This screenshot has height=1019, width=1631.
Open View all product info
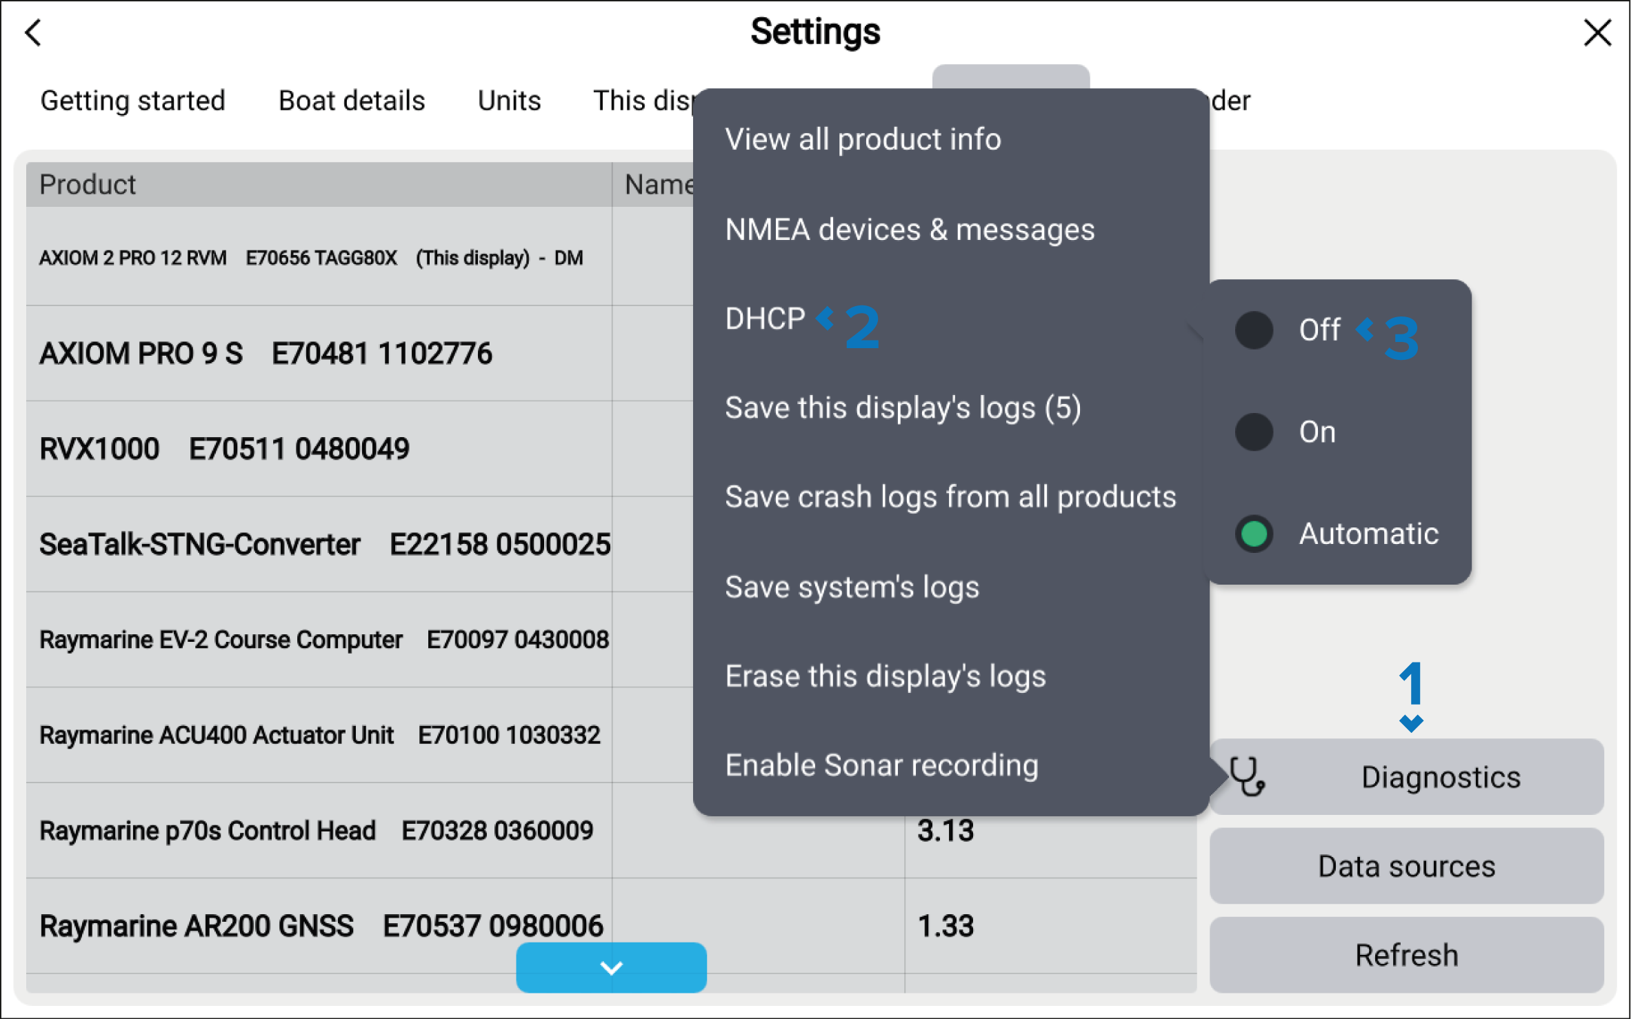coord(863,139)
